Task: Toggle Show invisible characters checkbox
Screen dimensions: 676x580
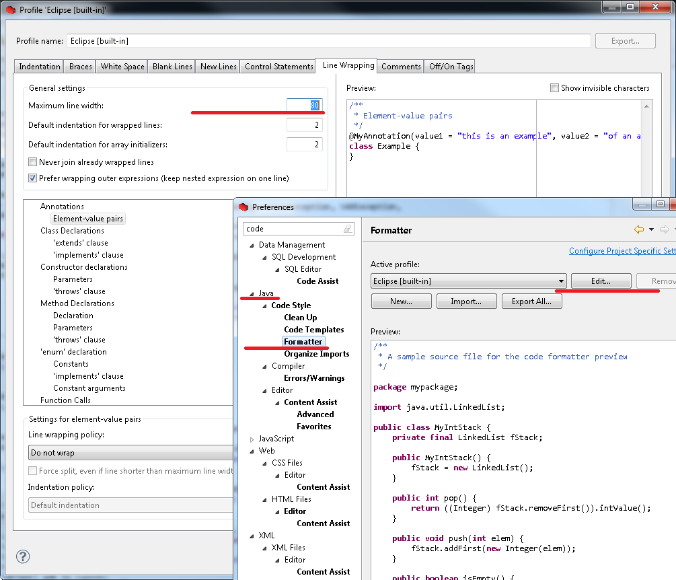Action: click(x=554, y=88)
